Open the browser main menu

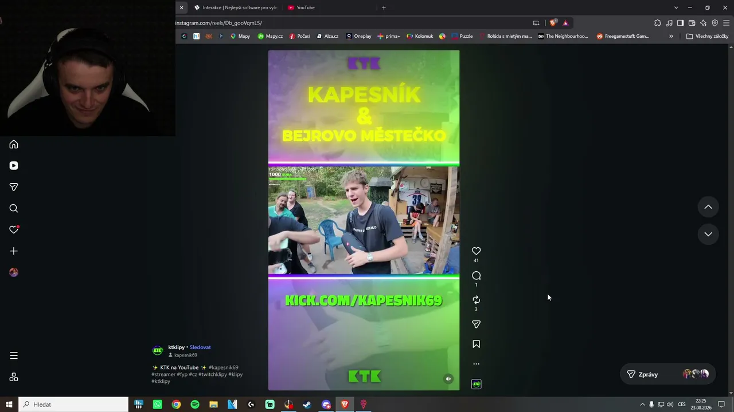727,23
